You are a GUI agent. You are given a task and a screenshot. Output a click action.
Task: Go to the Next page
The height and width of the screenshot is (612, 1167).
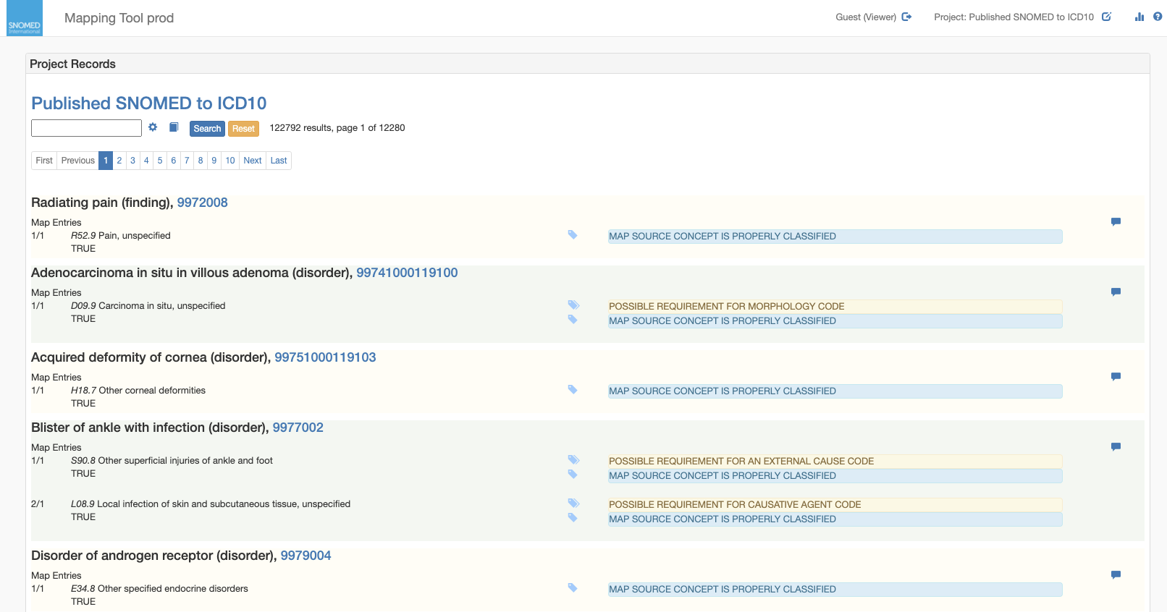(253, 161)
